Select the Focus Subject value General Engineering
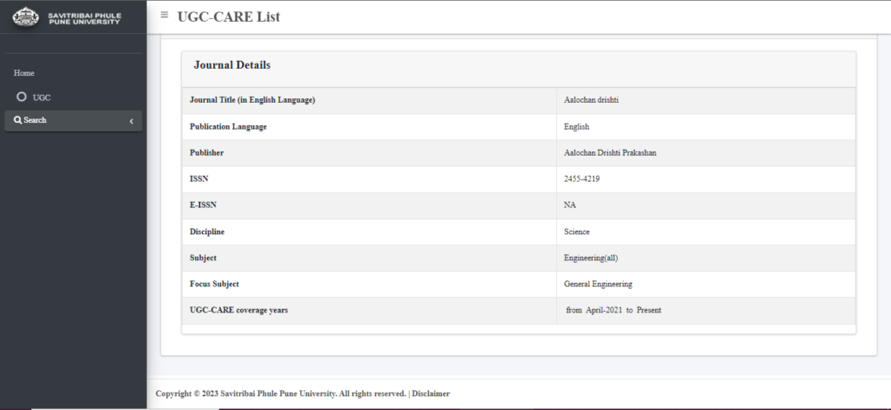891x410 pixels. [x=598, y=285]
